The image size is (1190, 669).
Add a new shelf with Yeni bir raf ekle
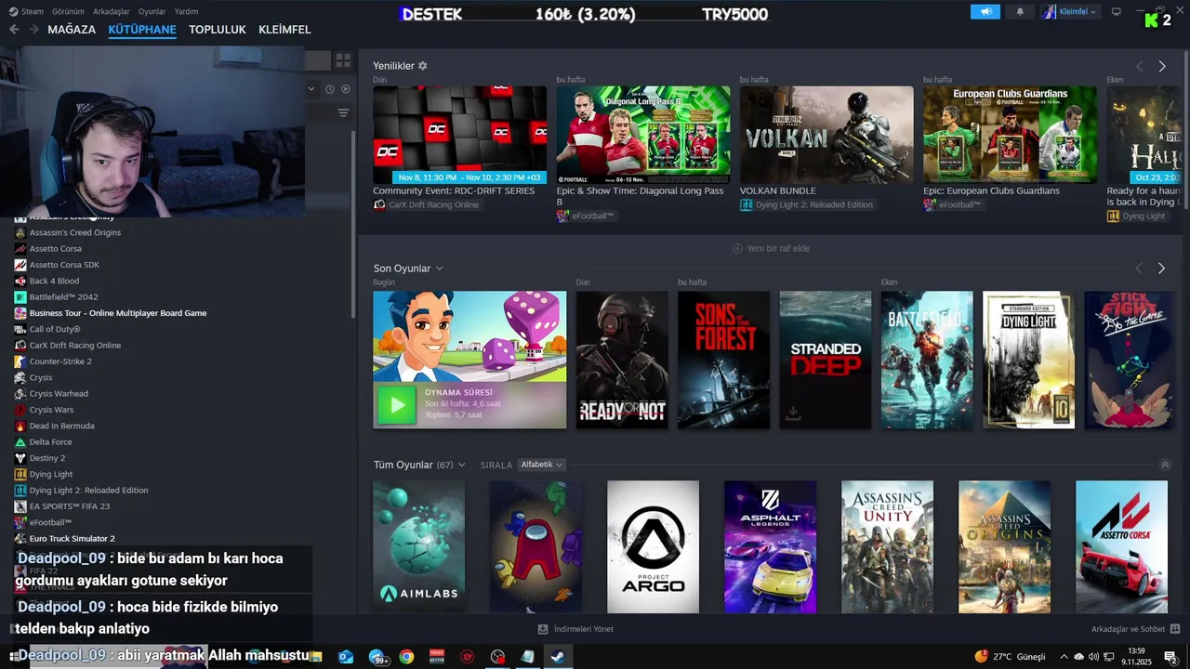coord(771,248)
